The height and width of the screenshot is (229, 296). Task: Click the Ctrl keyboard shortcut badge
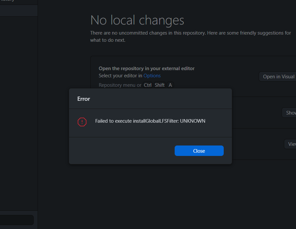point(148,85)
